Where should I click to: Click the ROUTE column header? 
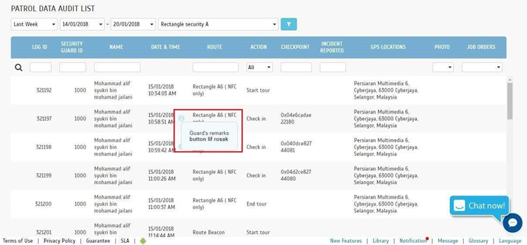[x=215, y=47]
